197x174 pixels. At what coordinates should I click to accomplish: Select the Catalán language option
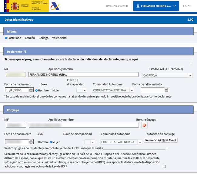pos(24,38)
